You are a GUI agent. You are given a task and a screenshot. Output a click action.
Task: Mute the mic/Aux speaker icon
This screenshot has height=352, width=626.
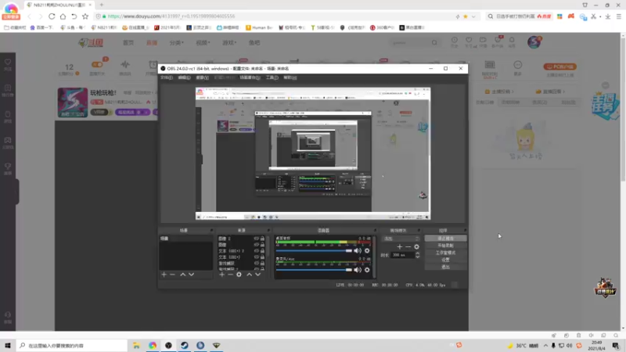click(358, 270)
